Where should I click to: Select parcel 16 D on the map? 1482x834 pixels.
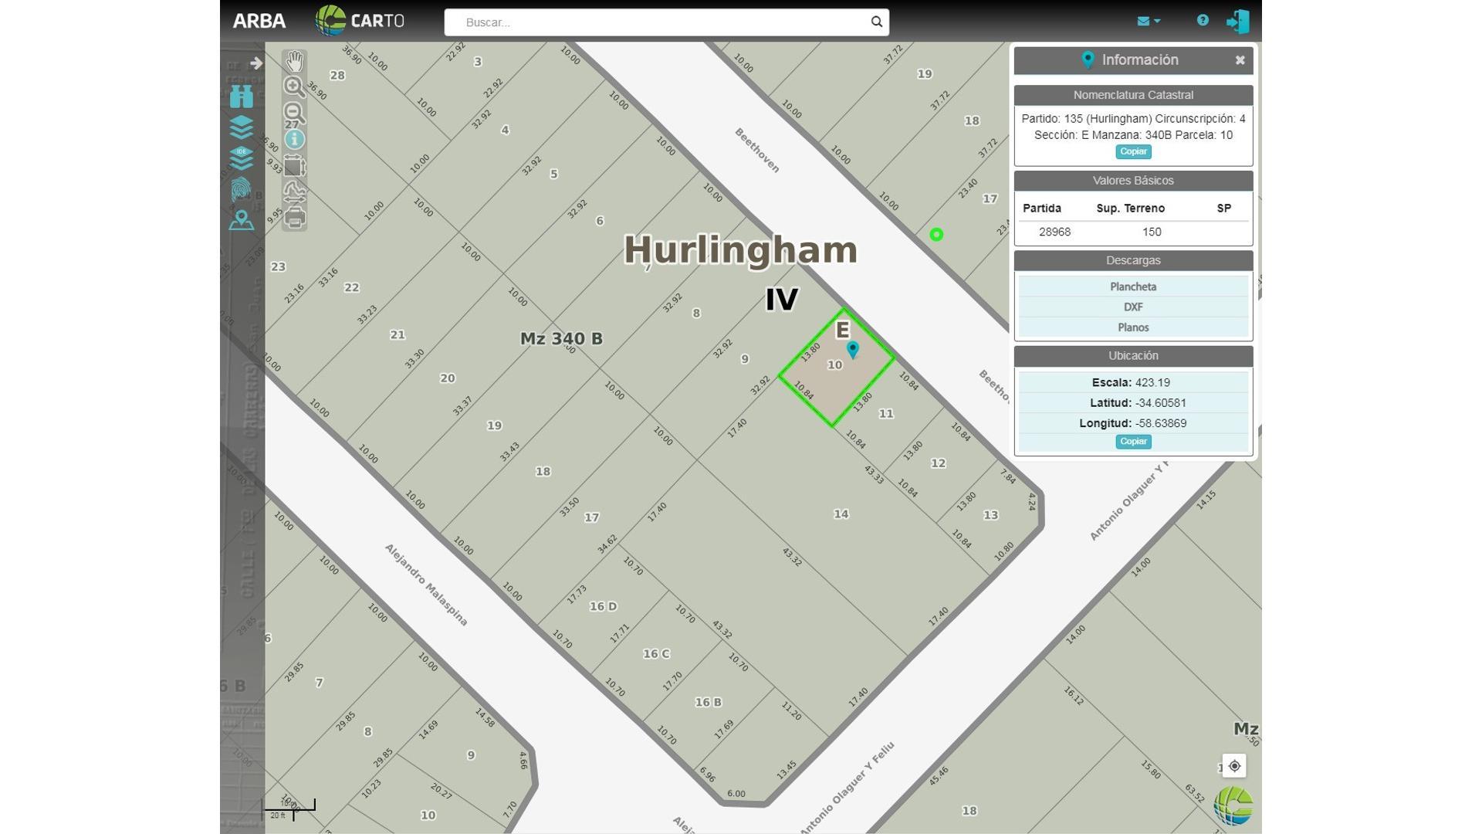pyautogui.click(x=603, y=607)
